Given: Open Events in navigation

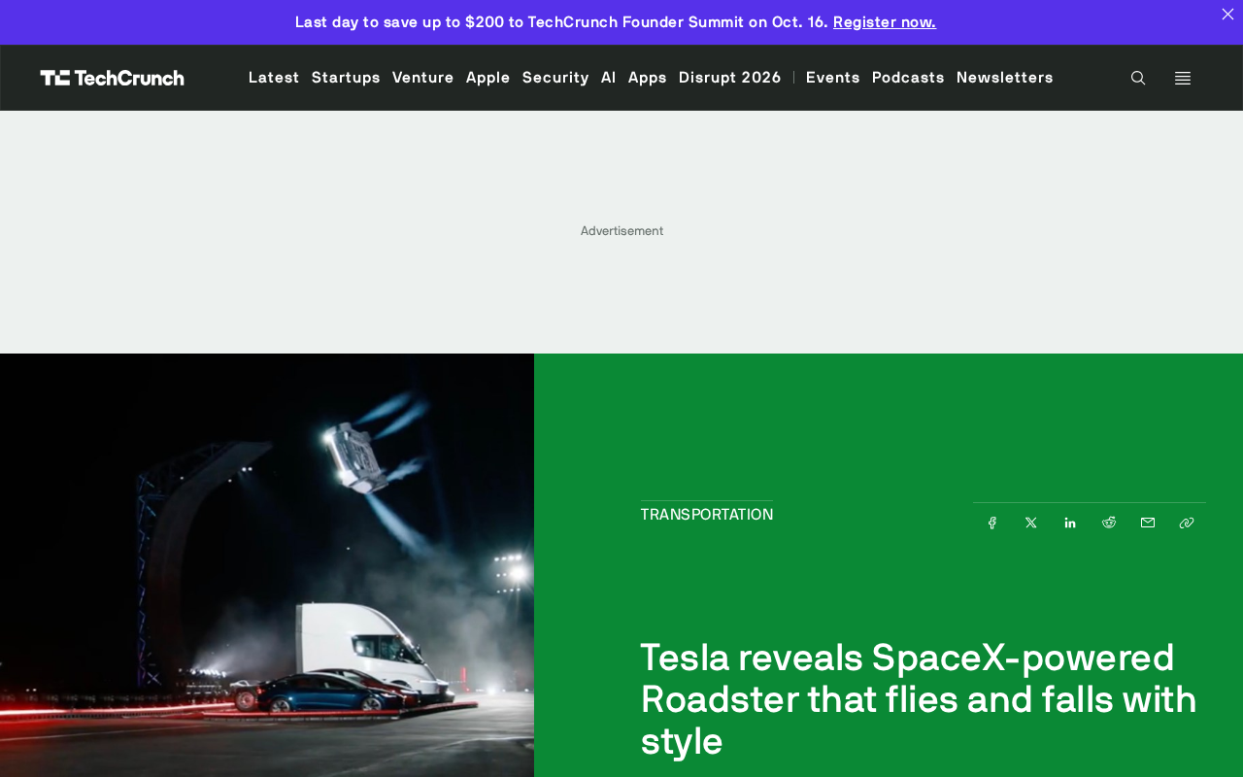Looking at the screenshot, I should tap(833, 78).
